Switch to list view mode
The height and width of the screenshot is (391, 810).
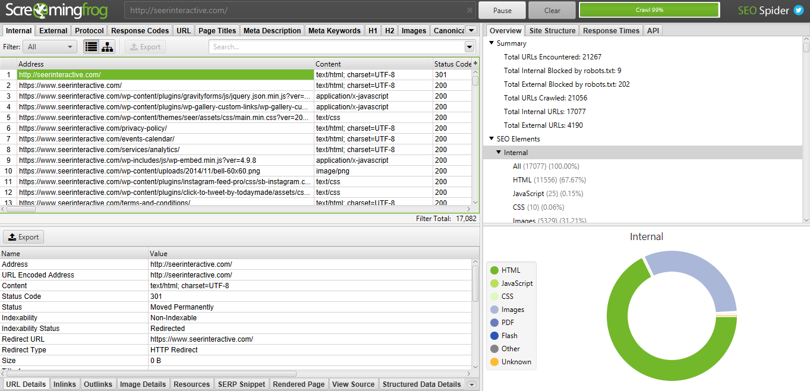(x=91, y=47)
